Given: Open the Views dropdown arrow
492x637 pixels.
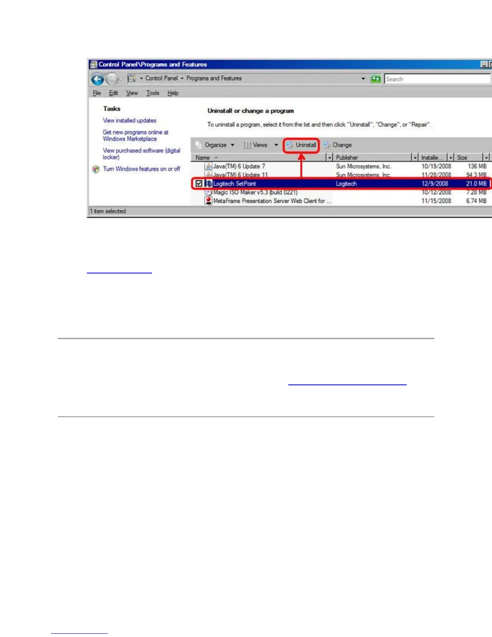Looking at the screenshot, I should pos(276,145).
